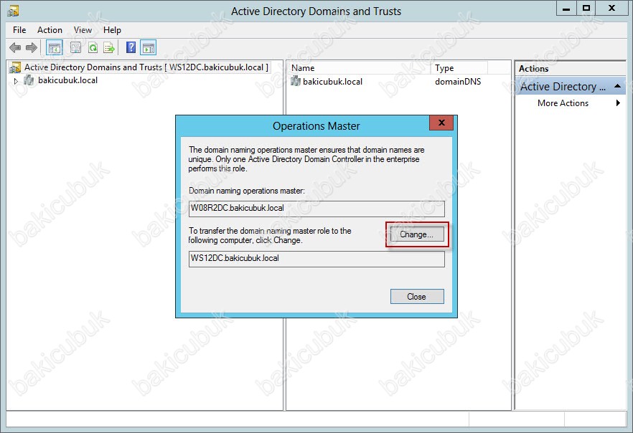
Task: Click More Actions in Actions pane
Action: [563, 103]
